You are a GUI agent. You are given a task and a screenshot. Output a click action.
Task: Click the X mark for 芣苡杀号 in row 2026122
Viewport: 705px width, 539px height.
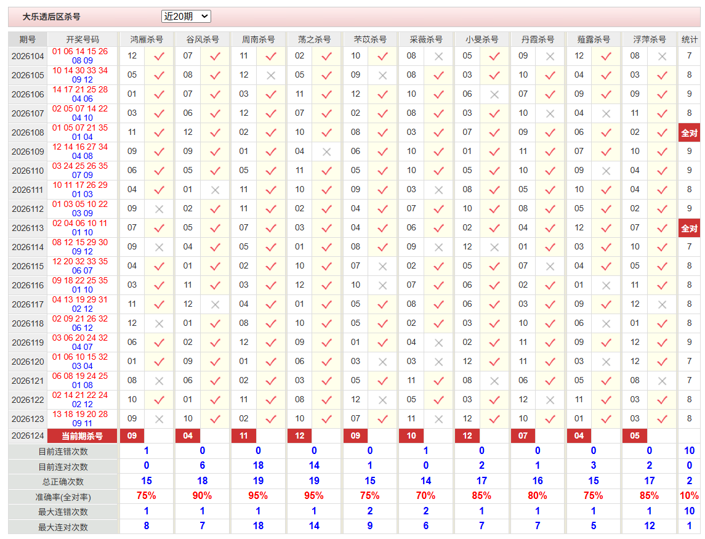[x=382, y=400]
